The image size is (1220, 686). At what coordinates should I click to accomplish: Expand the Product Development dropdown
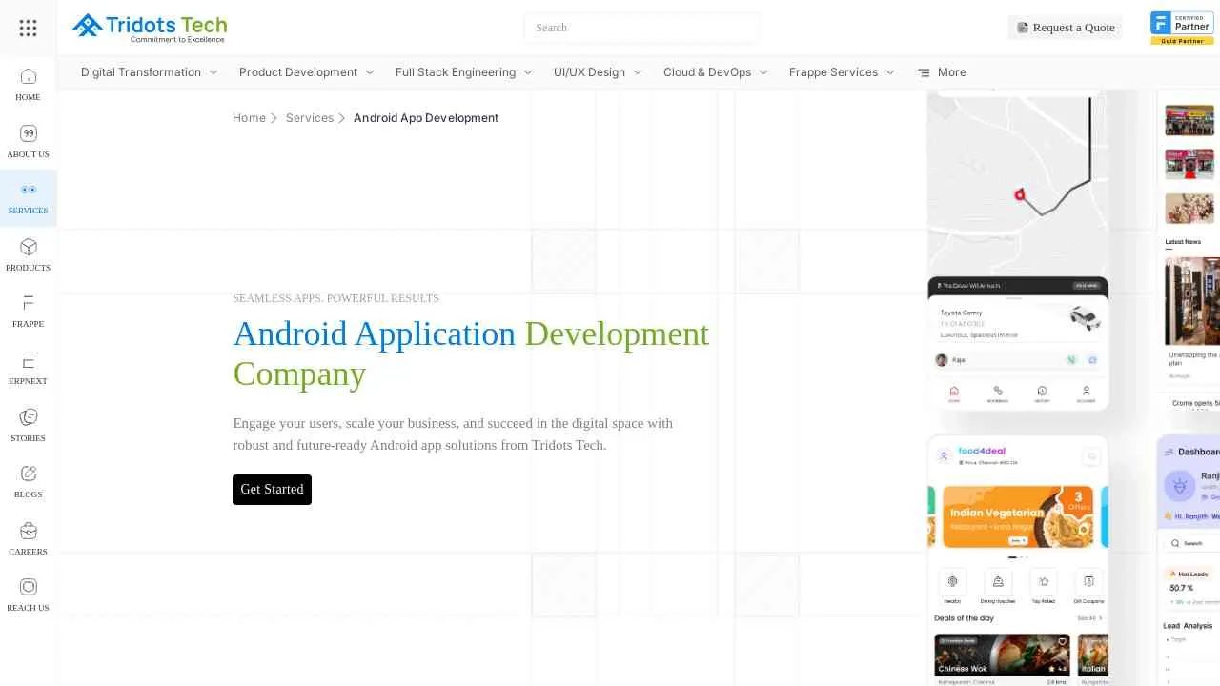(307, 72)
